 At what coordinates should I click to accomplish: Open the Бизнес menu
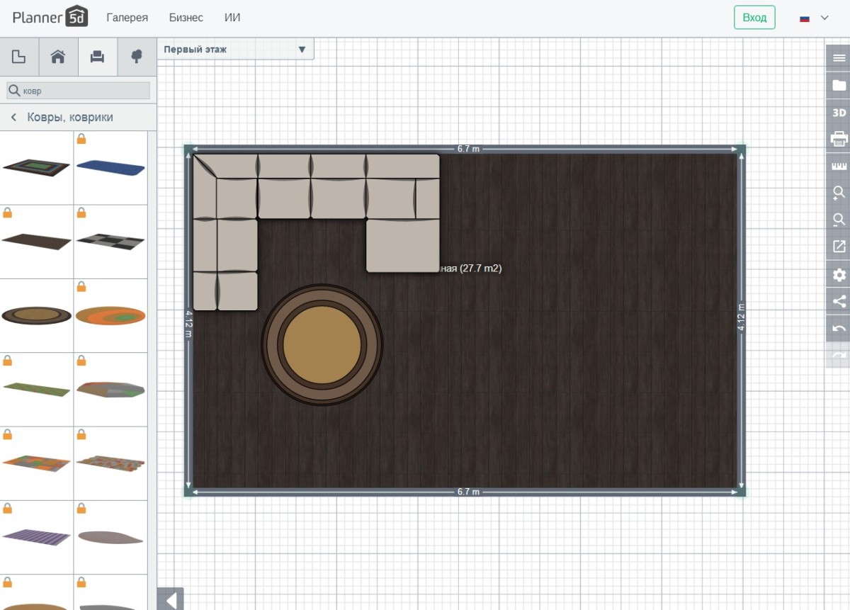(186, 18)
